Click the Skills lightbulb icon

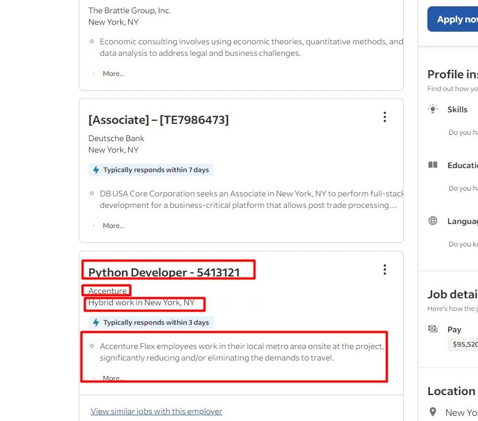pos(433,109)
